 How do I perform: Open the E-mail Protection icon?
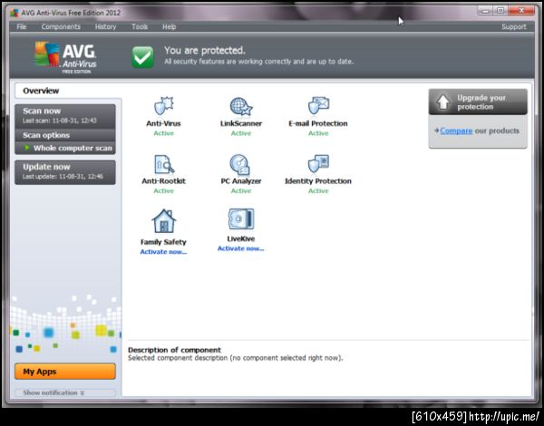pyautogui.click(x=318, y=105)
